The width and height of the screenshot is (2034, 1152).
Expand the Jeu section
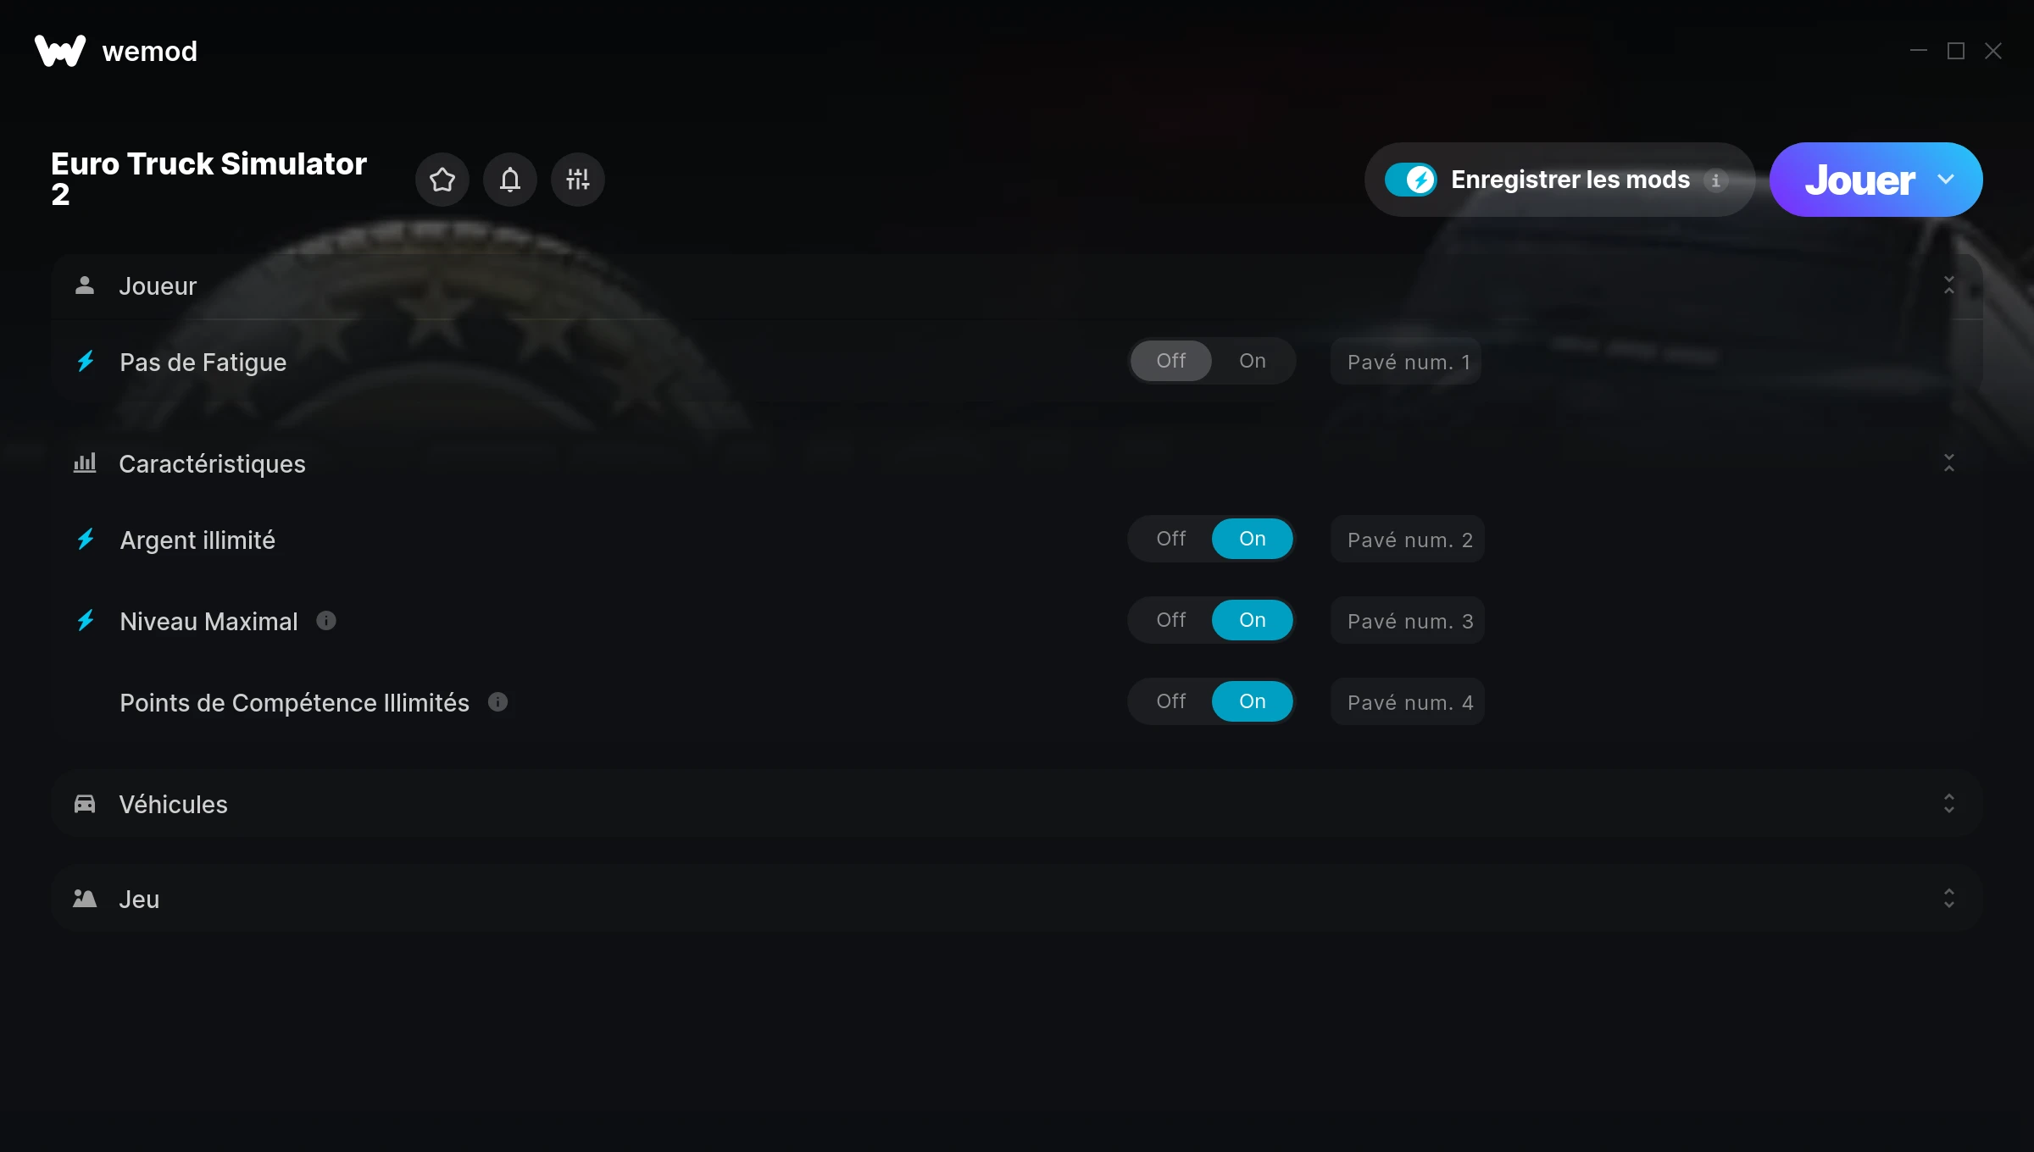point(1948,899)
